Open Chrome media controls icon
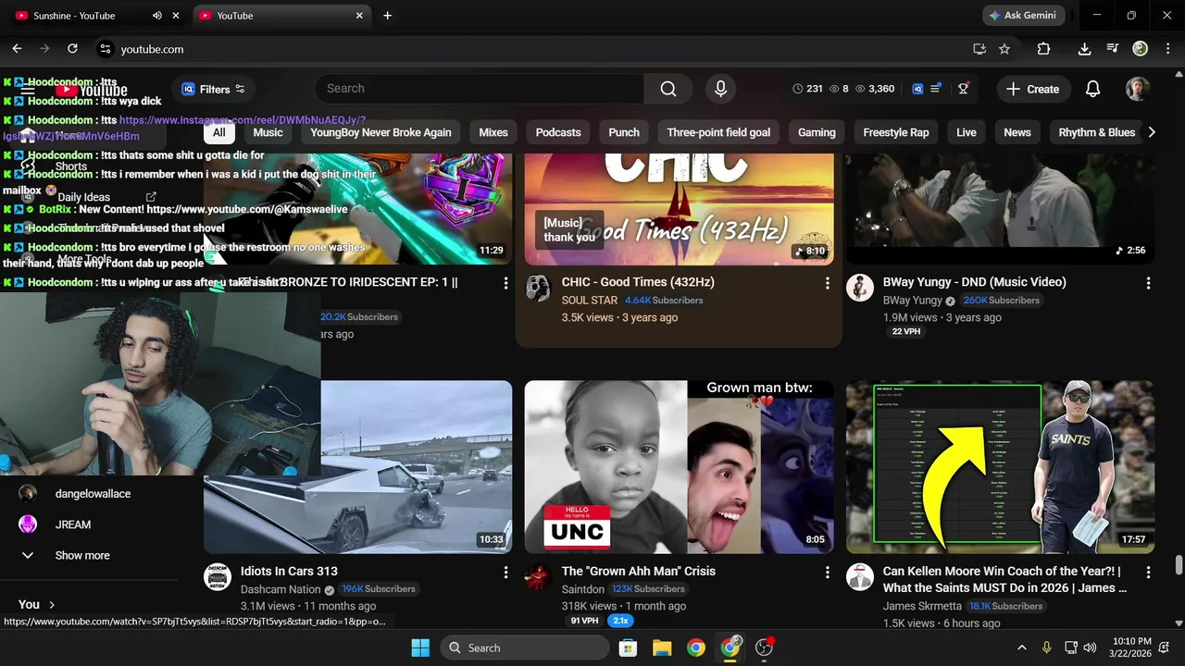This screenshot has width=1185, height=666. pos(1113,49)
